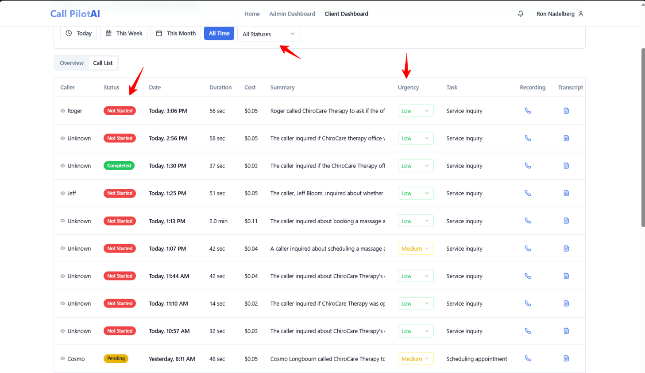
Task: Click the Call PilotAI logo link
Action: pyautogui.click(x=75, y=14)
